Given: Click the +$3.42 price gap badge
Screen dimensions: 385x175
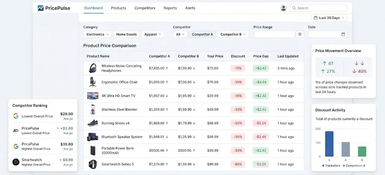Looking at the screenshot, I should coord(261,68).
